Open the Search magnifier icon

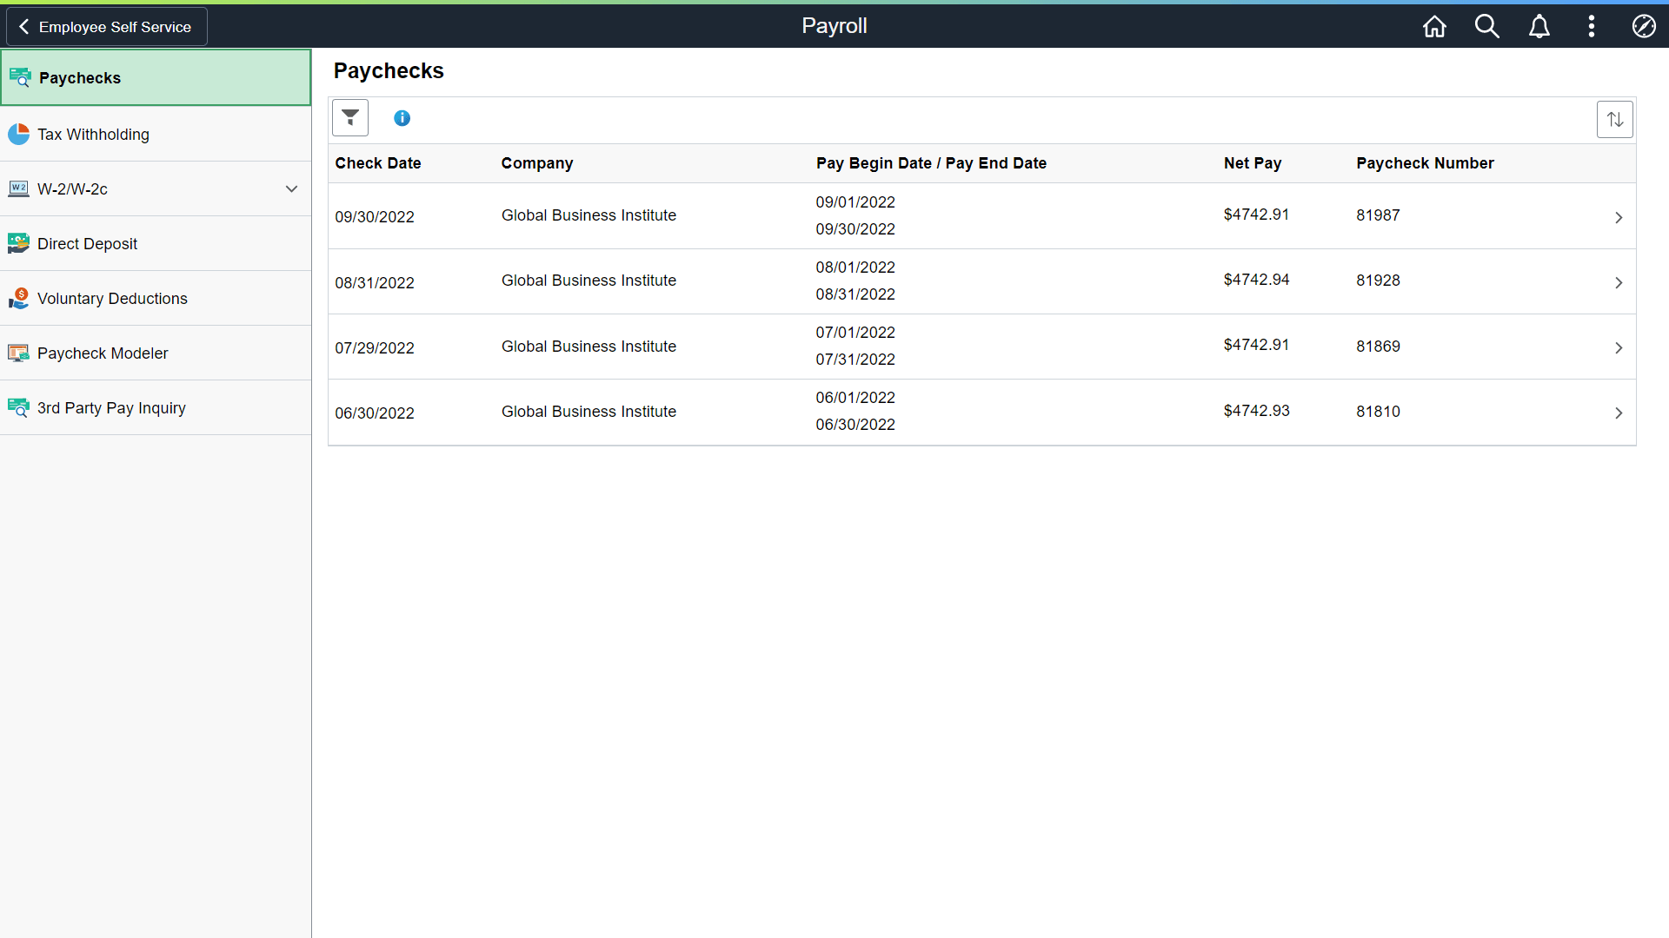(1486, 26)
